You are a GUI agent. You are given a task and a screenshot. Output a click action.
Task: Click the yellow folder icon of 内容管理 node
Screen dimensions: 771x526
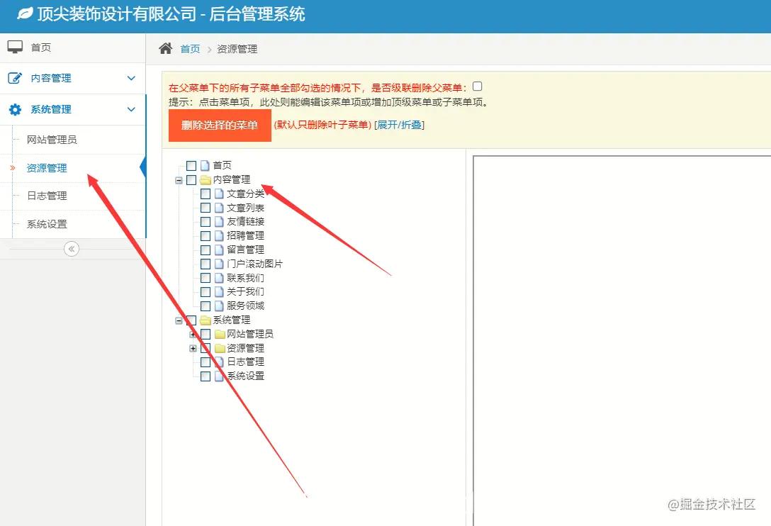coord(204,179)
